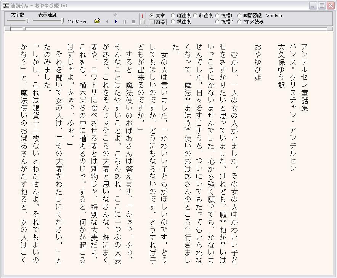
Task: Pause the speed reading display
Action: [125, 22]
